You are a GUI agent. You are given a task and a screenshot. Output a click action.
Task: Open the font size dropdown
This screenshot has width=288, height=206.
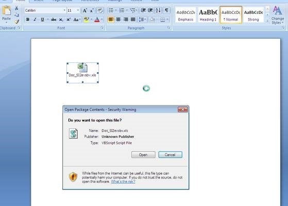[78, 10]
